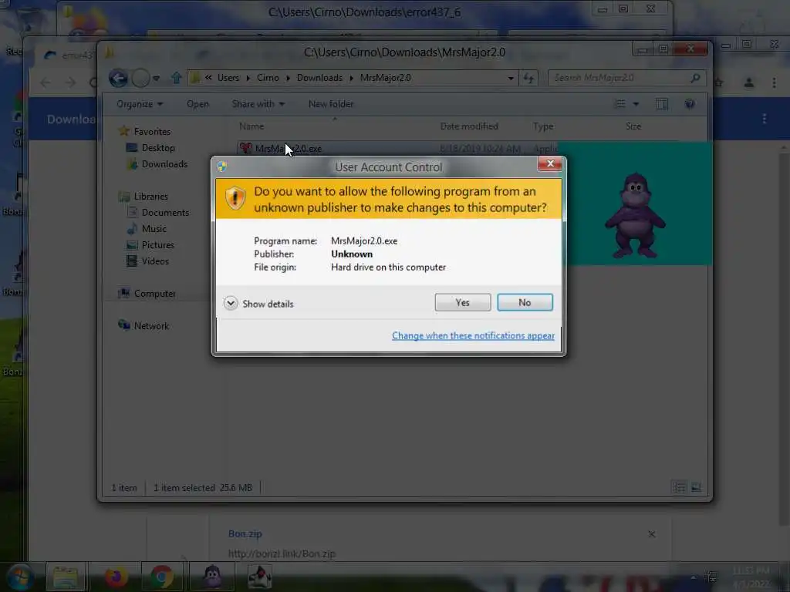Click the purple Bonzi gorilla character
The image size is (790, 592).
[635, 216]
